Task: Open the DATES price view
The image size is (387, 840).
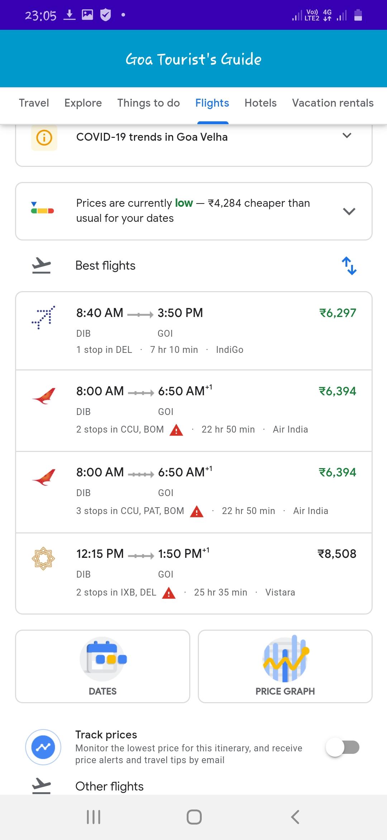Action: (x=102, y=666)
